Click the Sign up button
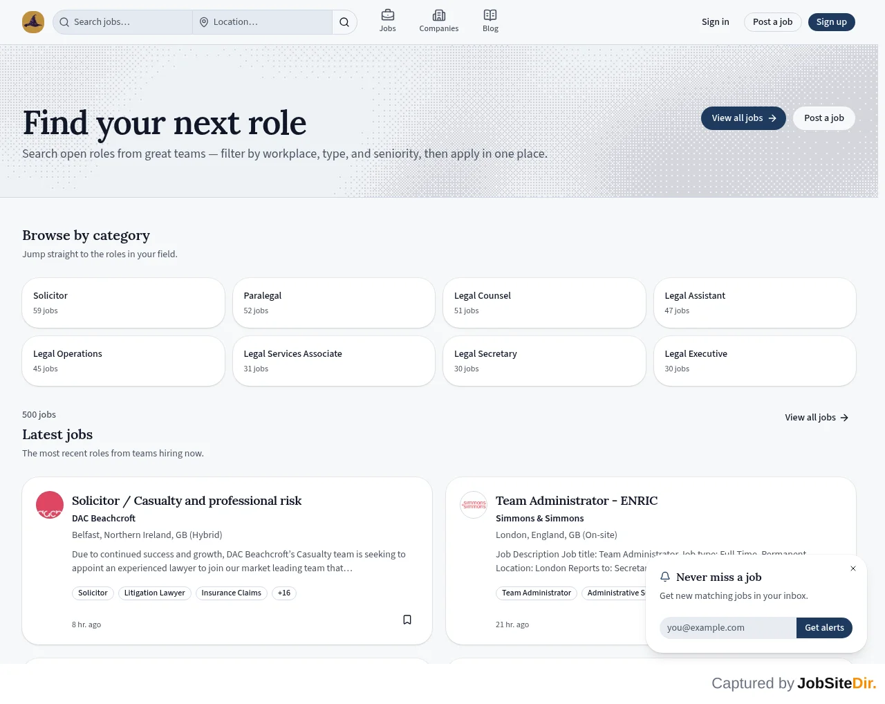 (831, 22)
